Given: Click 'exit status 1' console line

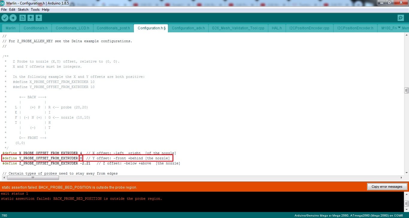Looking at the screenshot, I should [x=14, y=193].
